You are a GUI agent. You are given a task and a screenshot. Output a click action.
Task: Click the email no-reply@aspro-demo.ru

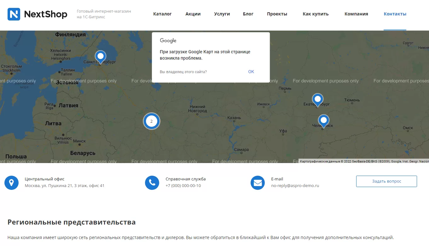[295, 186]
